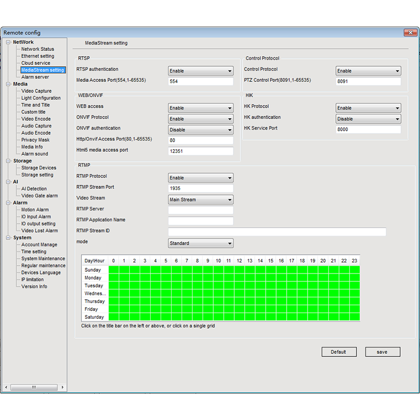Collapse the System tree node
Image resolution: width=420 pixels, height=420 pixels.
[x=8, y=238]
